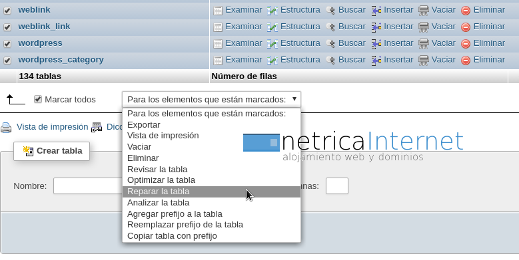Viewport: 519px width, 260px height.
Task: Click the Vaciar icon in weblink row
Action: (x=424, y=11)
